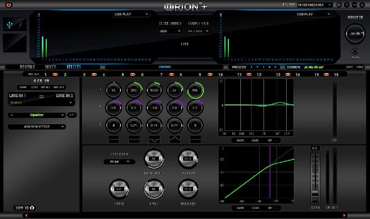Click the monitor mute button
The width and height of the screenshot is (370, 219).
tap(355, 51)
